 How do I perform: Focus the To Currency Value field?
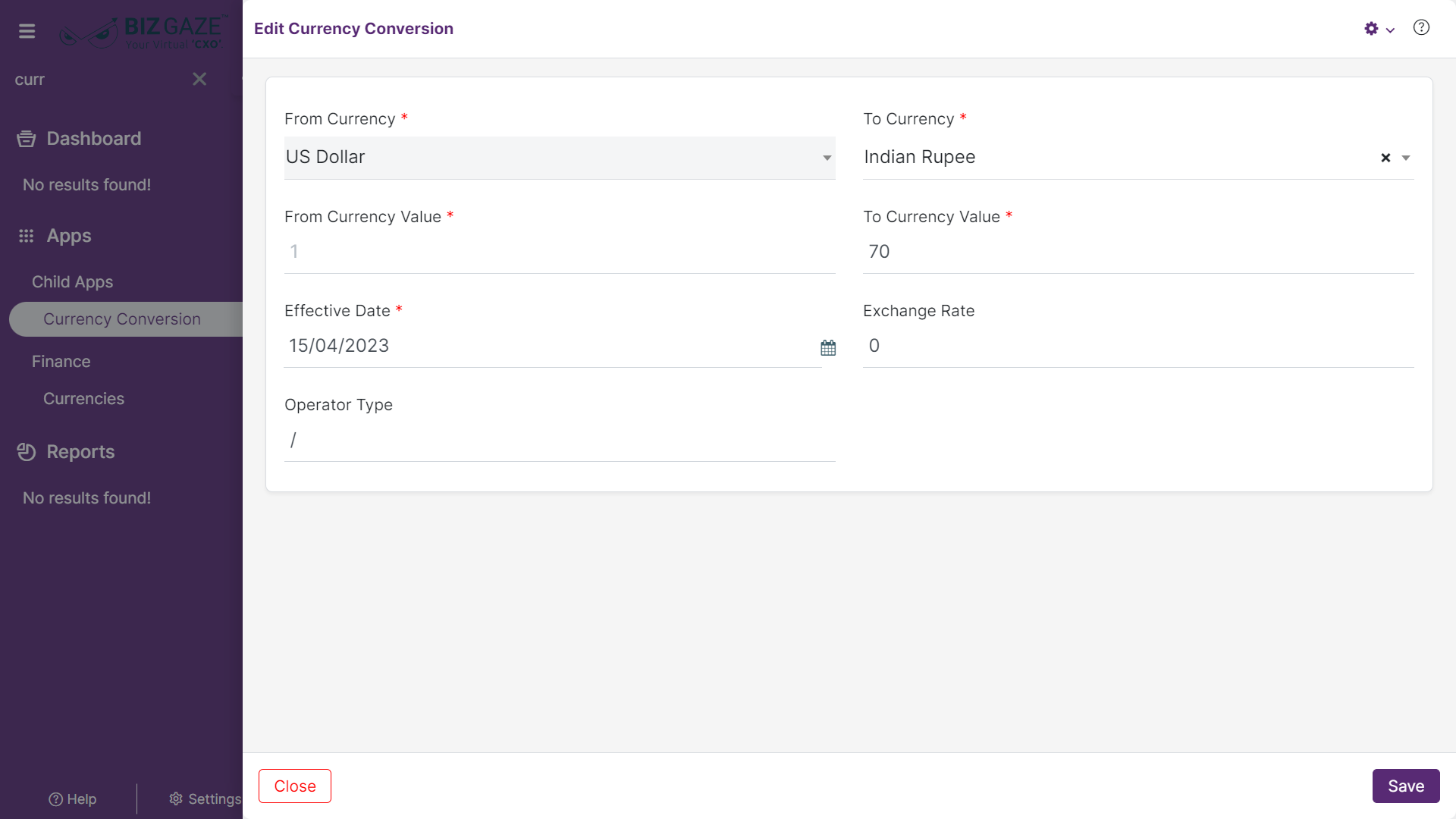pos(1138,252)
